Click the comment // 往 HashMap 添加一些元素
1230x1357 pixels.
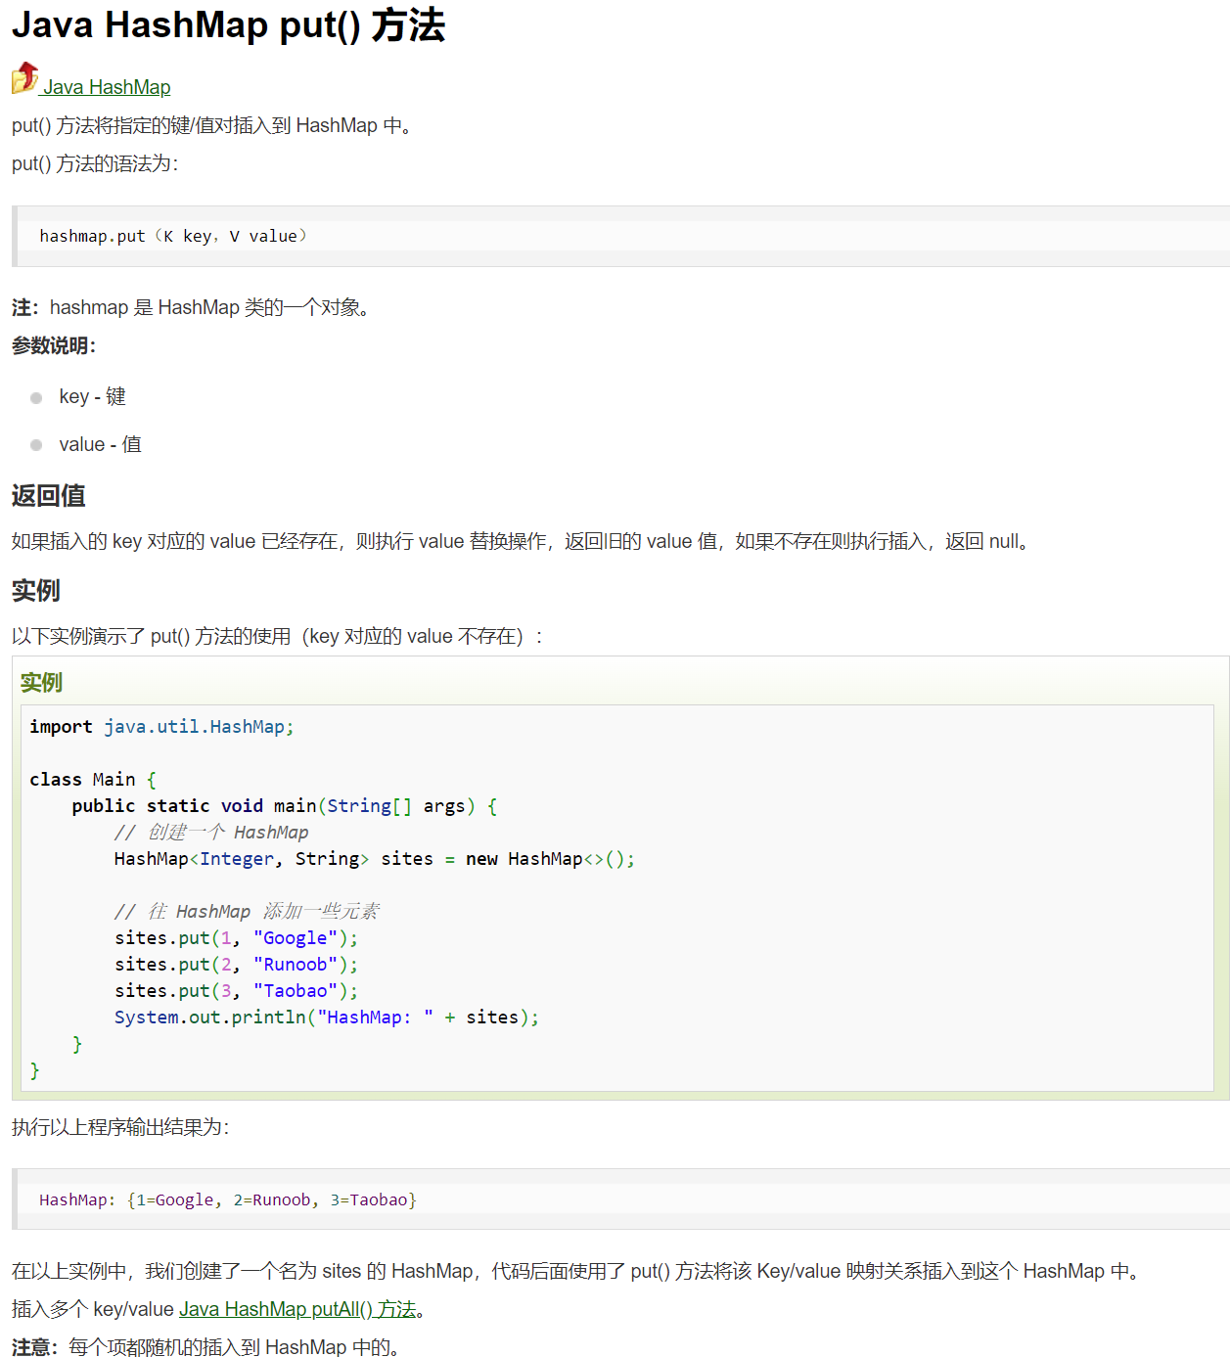[x=247, y=912]
